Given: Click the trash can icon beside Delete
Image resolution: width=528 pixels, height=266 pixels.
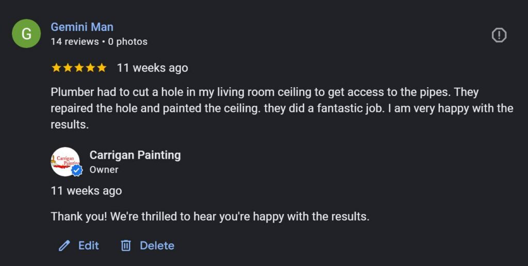Looking at the screenshot, I should click(126, 246).
